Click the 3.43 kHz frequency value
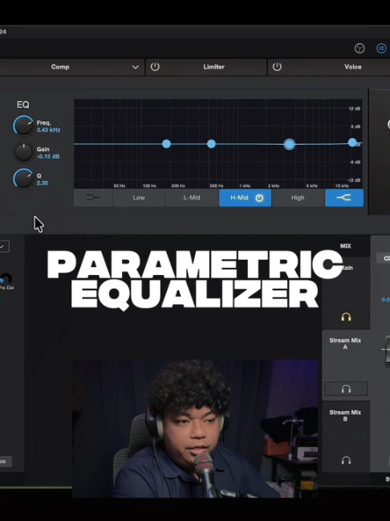 point(48,130)
